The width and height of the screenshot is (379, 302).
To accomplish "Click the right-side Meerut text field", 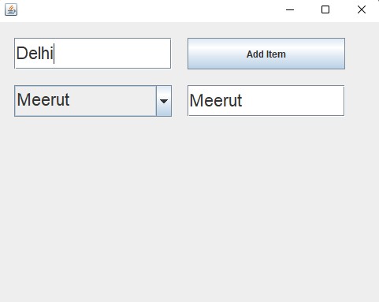I will pos(266,100).
